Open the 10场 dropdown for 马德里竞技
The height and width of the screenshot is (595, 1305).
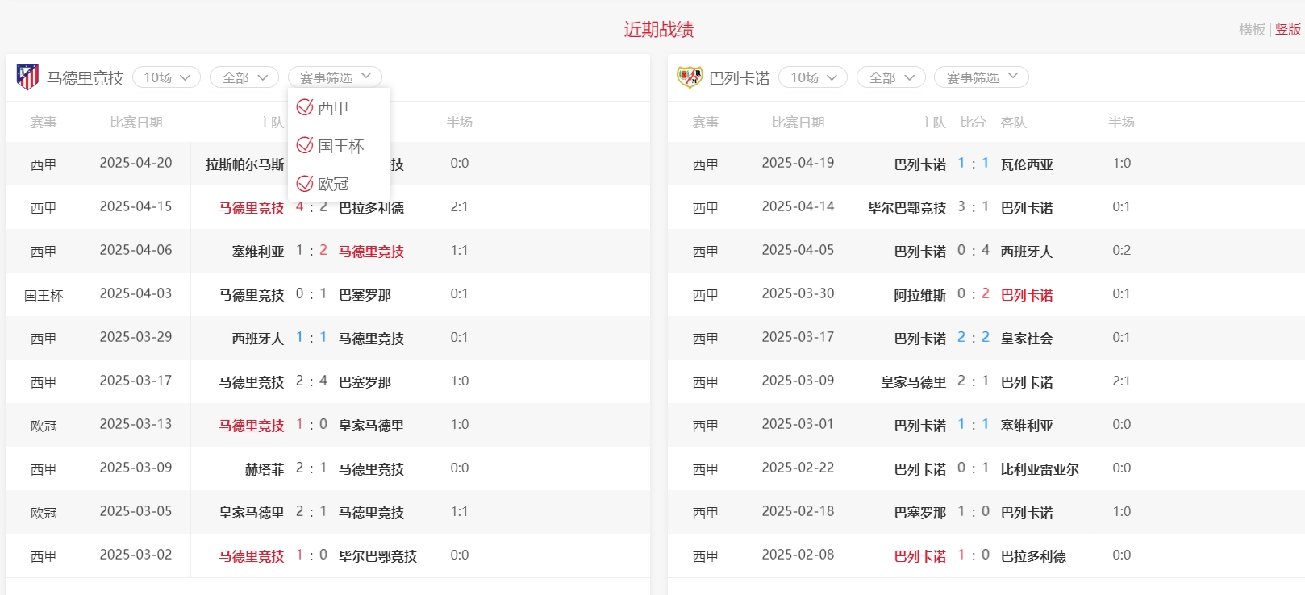(x=166, y=77)
